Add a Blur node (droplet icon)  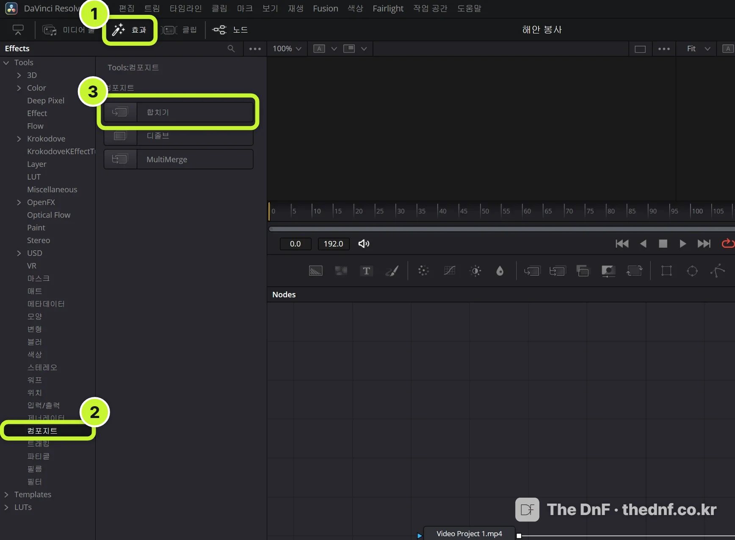[500, 271]
